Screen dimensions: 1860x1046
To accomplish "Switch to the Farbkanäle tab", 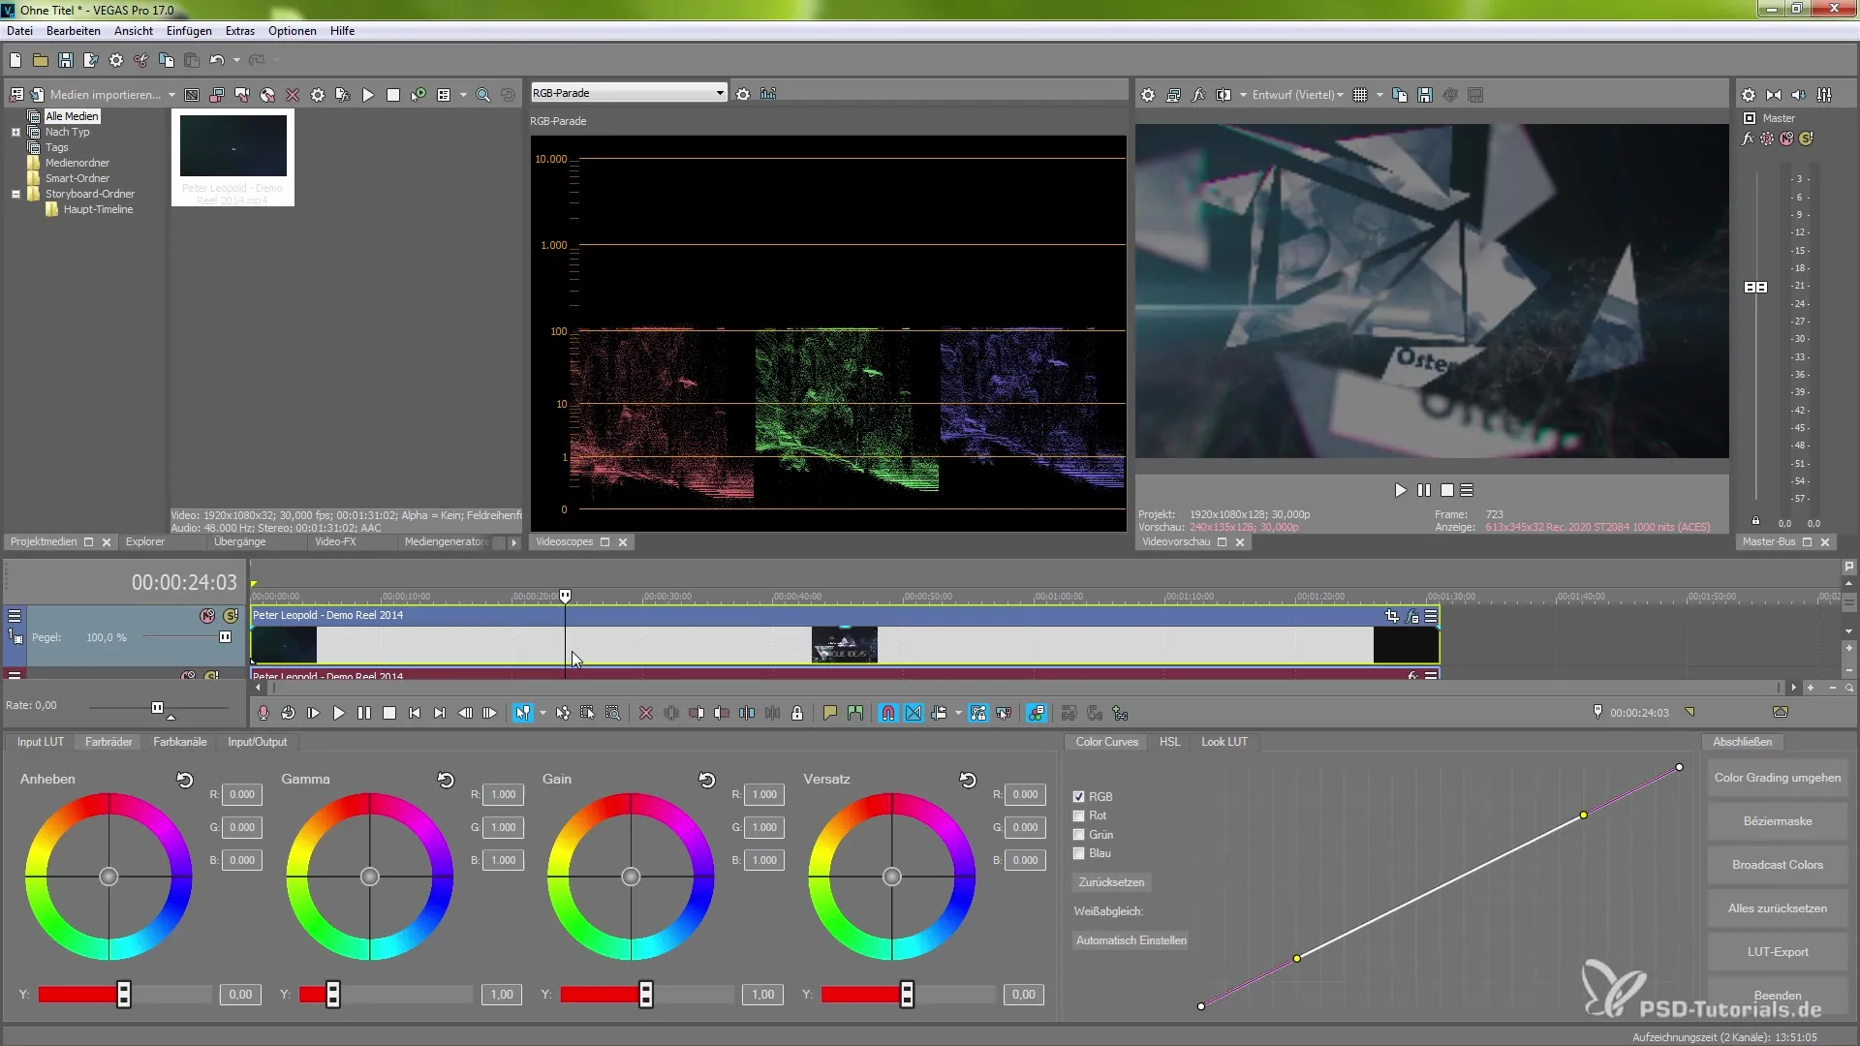I will (x=180, y=742).
